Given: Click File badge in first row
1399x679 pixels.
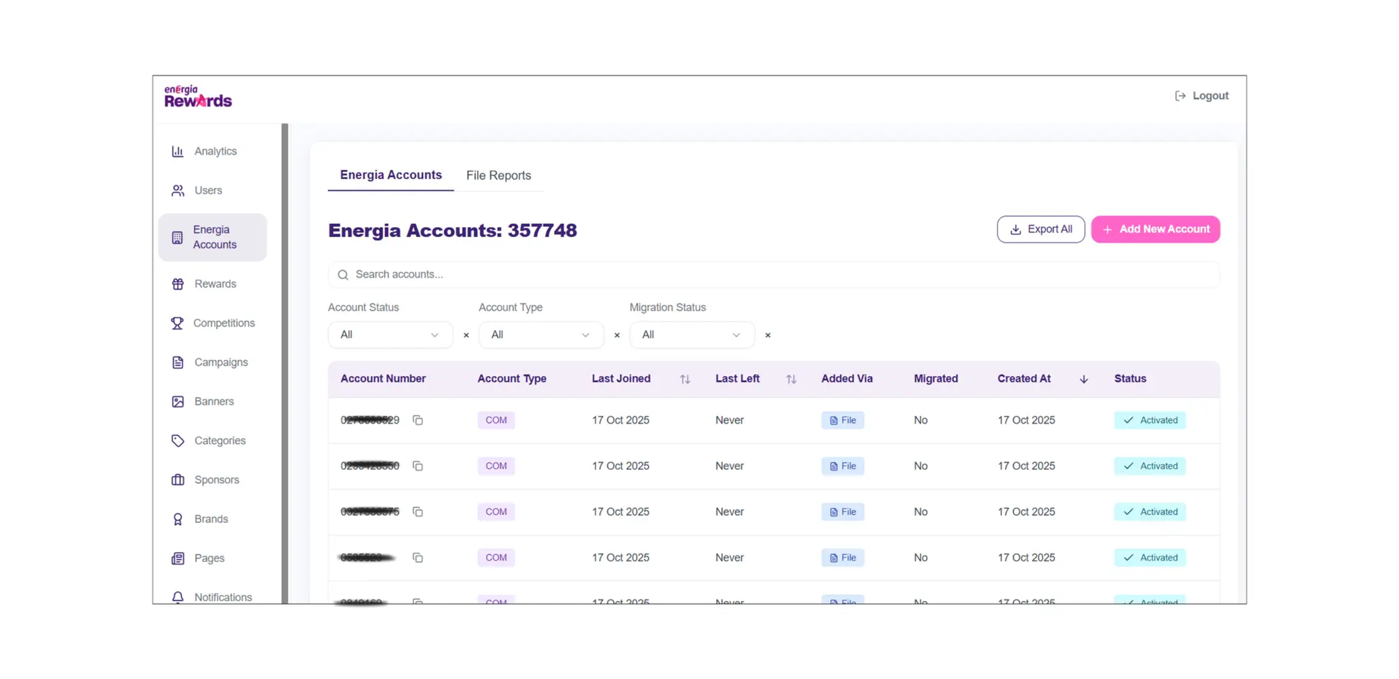Looking at the screenshot, I should [x=842, y=420].
